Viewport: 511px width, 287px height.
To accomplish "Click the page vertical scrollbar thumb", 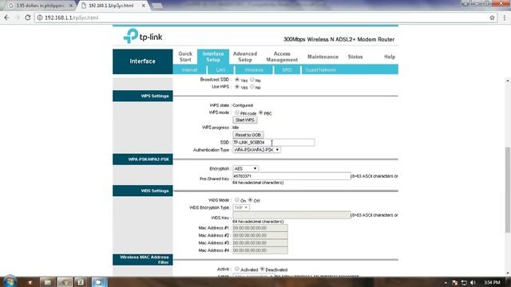I will [x=508, y=190].
